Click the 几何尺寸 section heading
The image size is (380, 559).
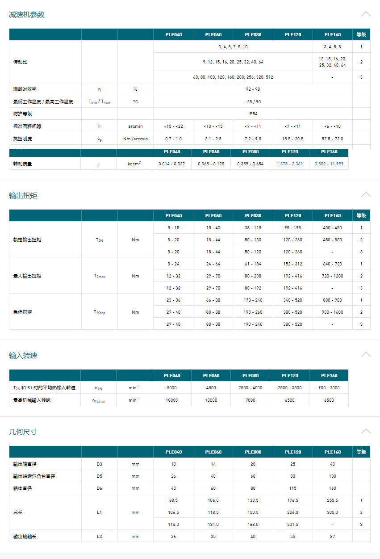pyautogui.click(x=23, y=432)
